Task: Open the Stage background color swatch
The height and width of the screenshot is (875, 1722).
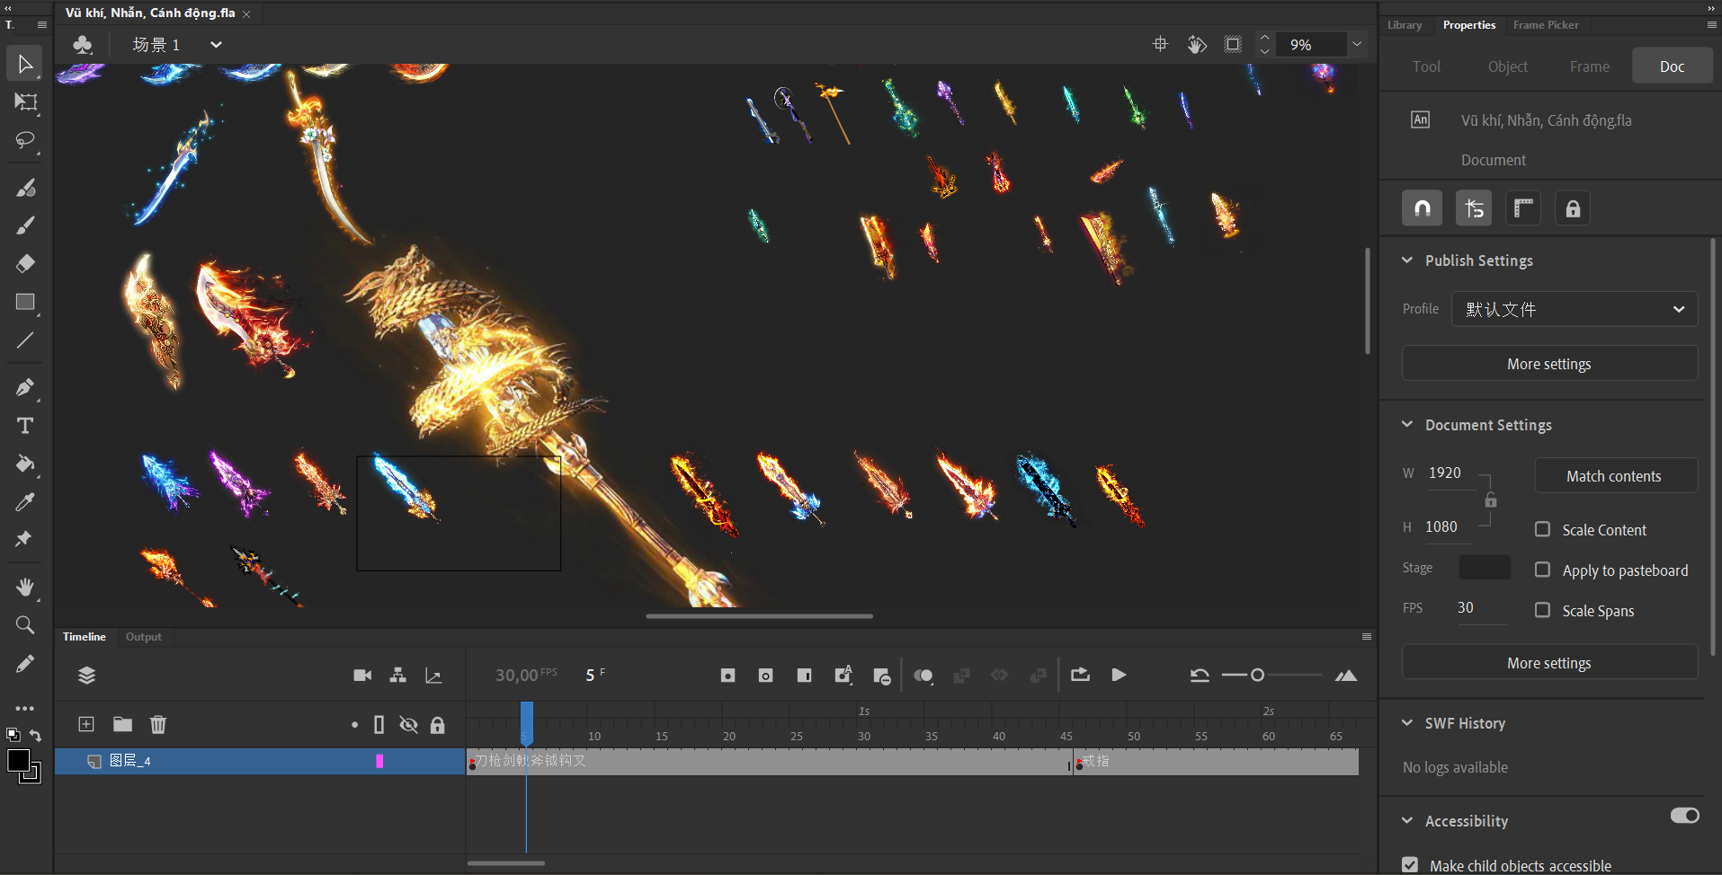Action: click(x=1484, y=568)
